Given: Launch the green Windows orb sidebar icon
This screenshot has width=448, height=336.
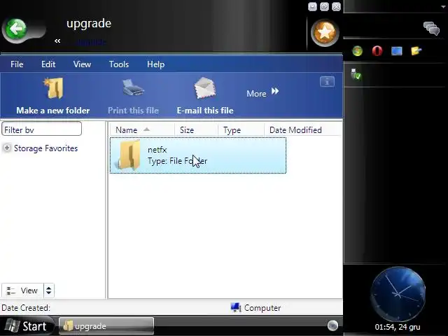Looking at the screenshot, I should click(358, 51).
